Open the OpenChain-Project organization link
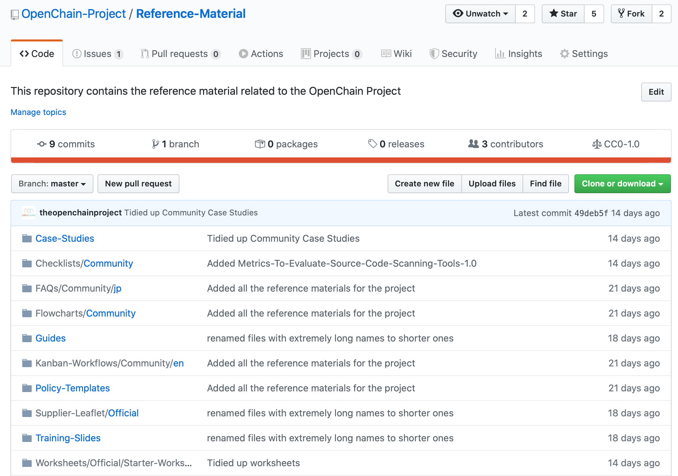678x476 pixels. click(x=74, y=14)
